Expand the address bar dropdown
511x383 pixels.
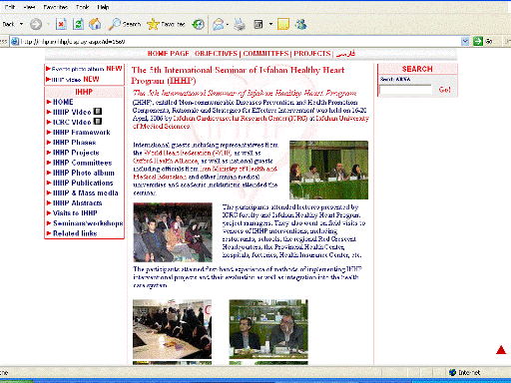(465, 42)
